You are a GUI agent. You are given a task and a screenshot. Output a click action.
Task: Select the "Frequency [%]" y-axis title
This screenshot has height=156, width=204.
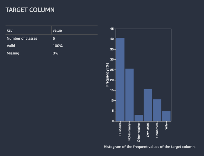click(107, 75)
